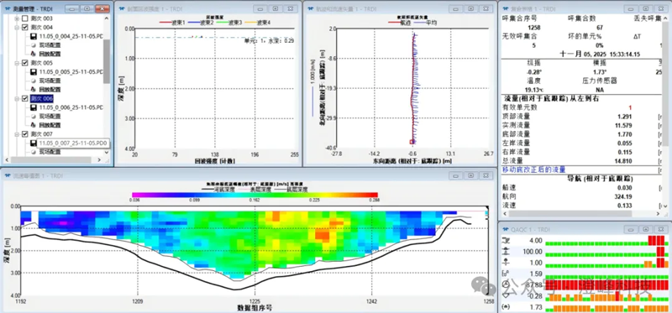The image size is (672, 313).
Task: Select 回放配置 icon under 测次 006
Action: point(34,125)
